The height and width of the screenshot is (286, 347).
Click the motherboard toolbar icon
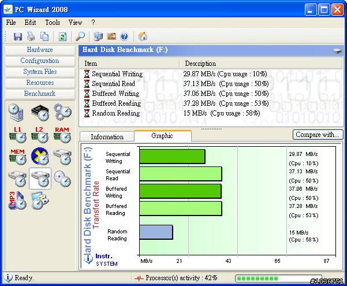[111, 36]
